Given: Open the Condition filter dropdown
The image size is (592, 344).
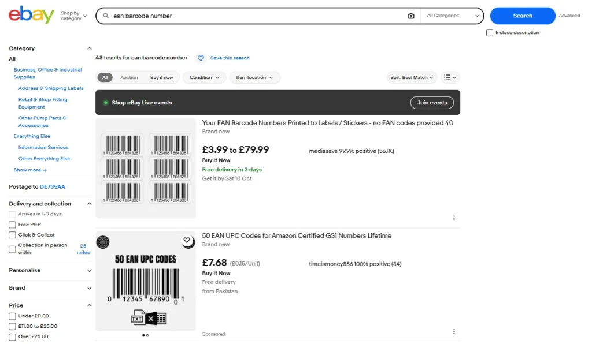Looking at the screenshot, I should click(204, 77).
